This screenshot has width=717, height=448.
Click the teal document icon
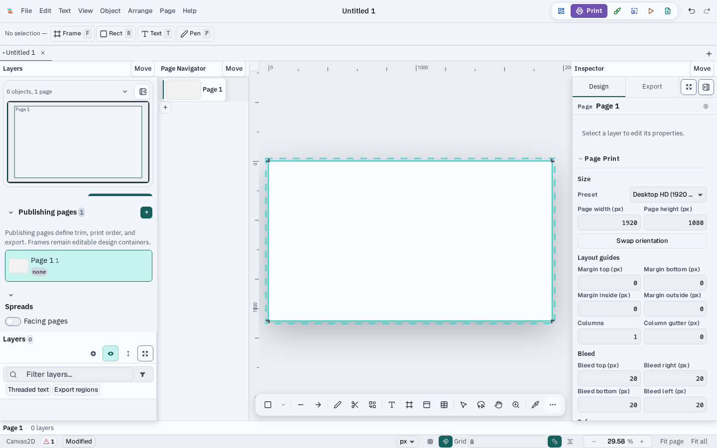[x=668, y=11]
